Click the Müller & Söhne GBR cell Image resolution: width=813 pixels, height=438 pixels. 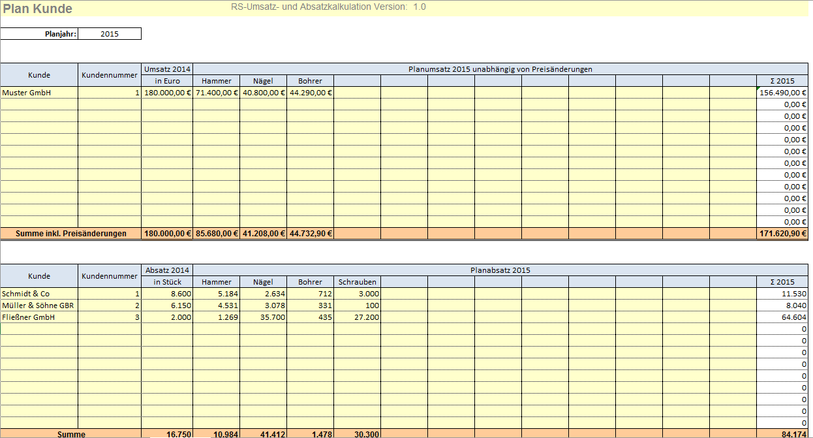[x=39, y=305]
